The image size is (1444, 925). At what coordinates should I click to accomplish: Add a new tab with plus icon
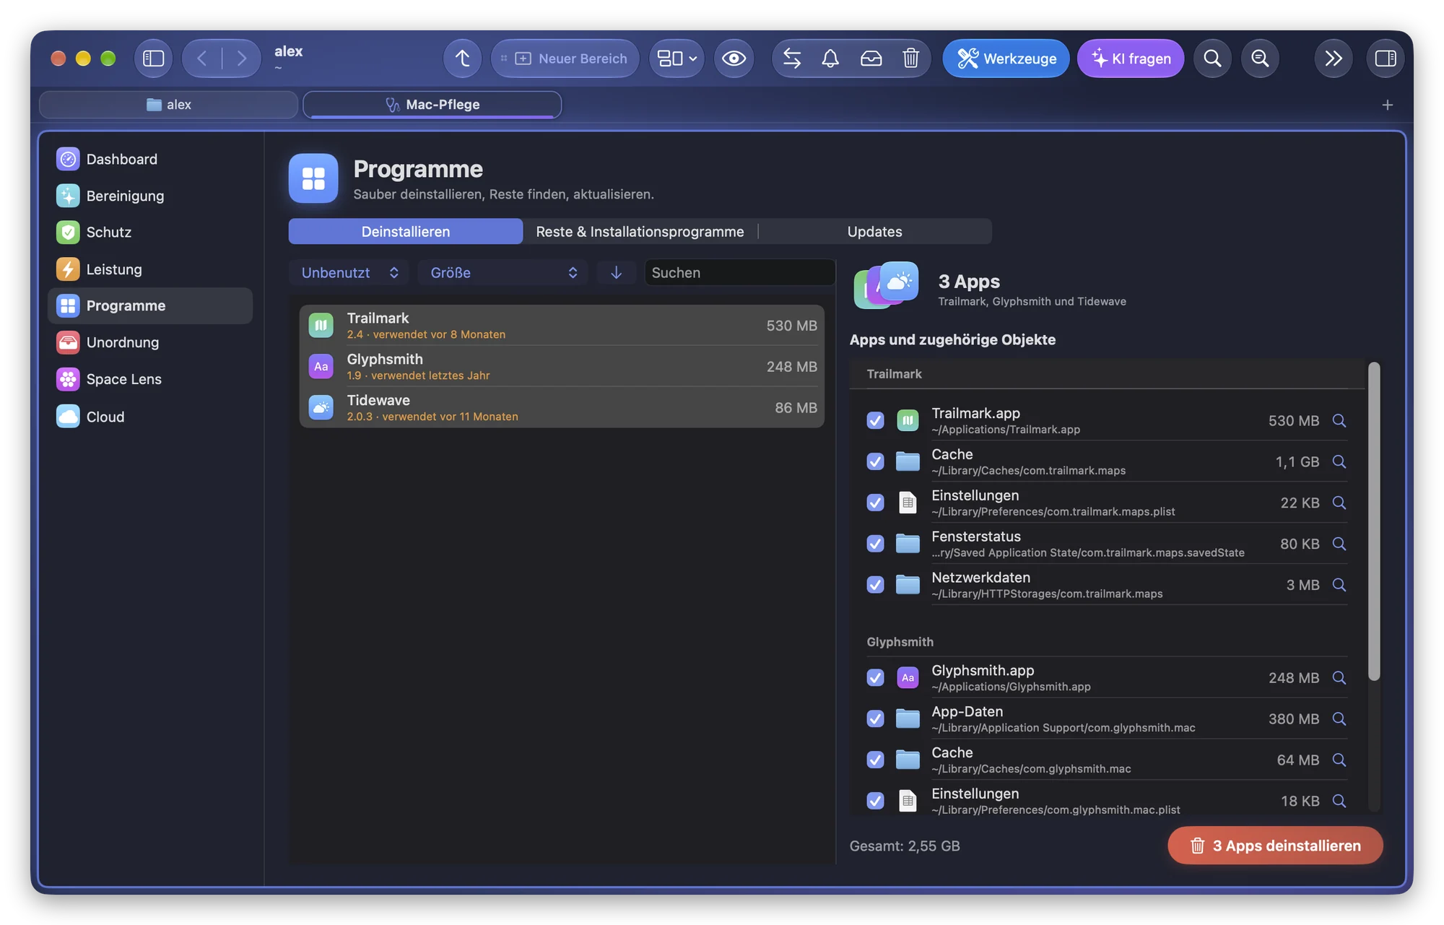pos(1387,105)
